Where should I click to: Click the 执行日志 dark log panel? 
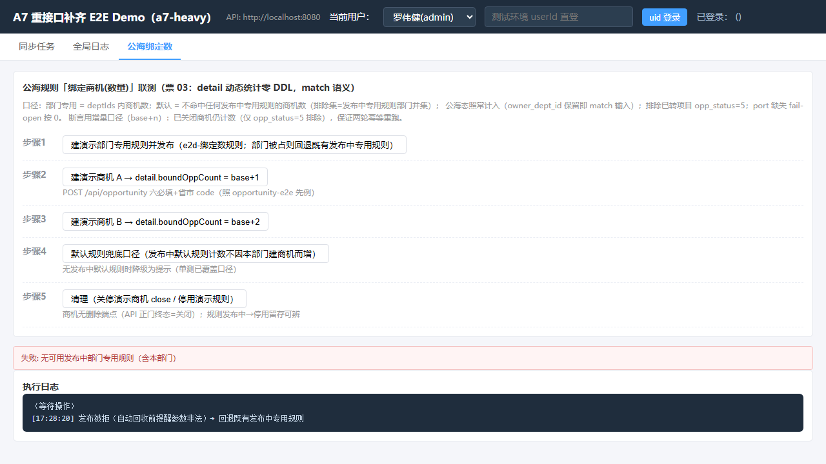[x=413, y=412]
